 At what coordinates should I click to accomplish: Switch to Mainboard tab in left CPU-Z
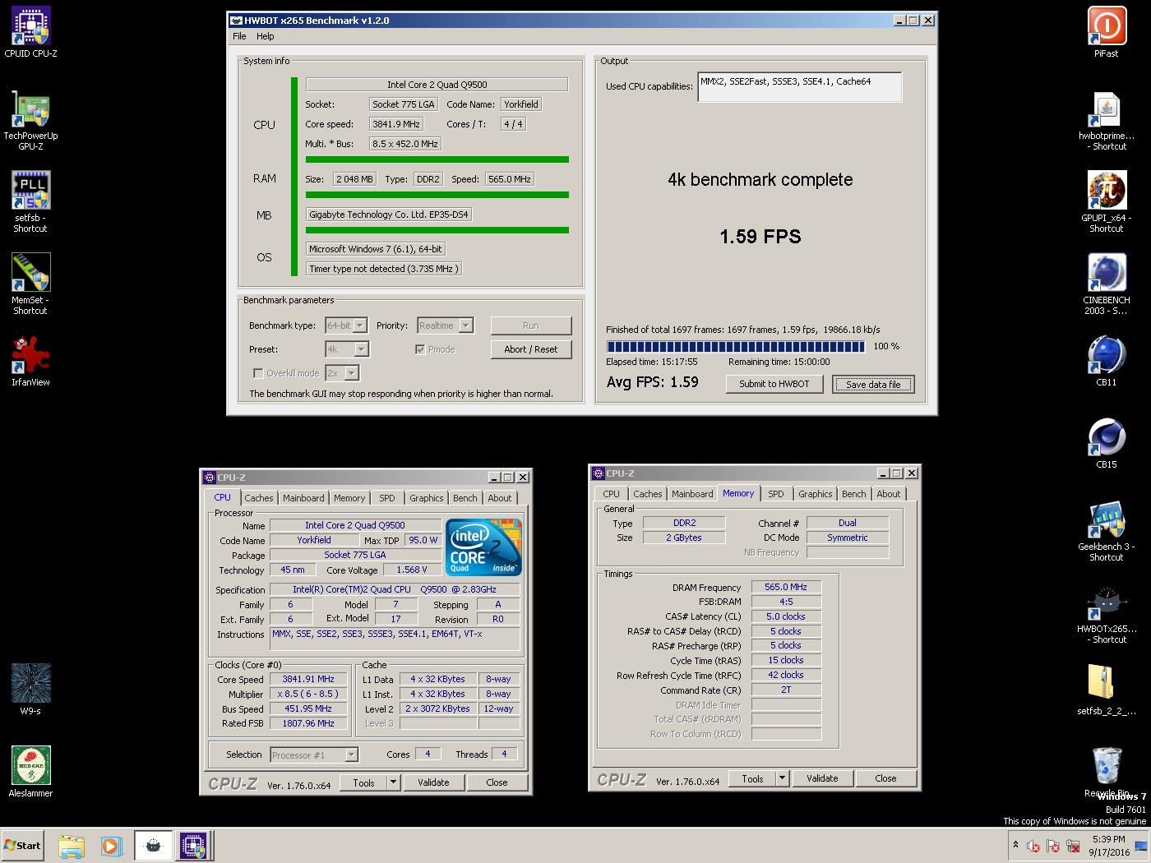point(303,498)
